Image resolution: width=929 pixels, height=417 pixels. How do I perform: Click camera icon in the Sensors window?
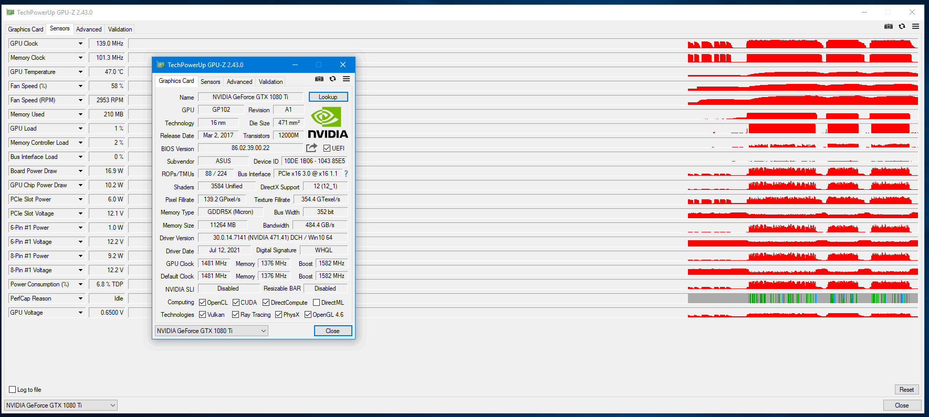tap(889, 26)
